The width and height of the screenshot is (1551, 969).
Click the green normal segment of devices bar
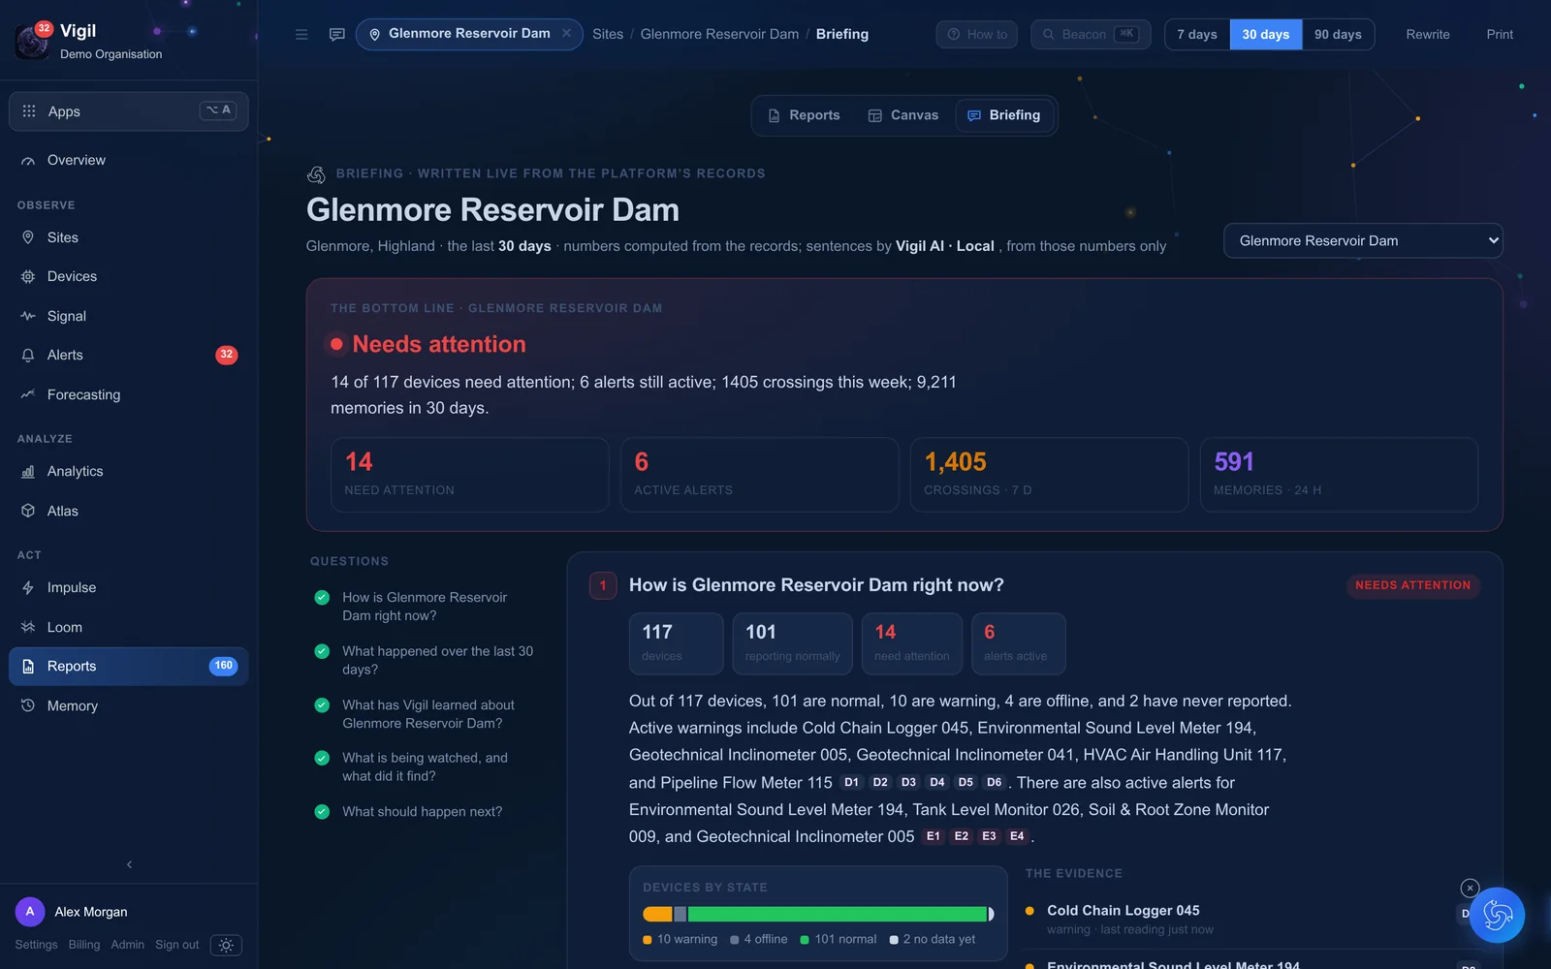[838, 914]
